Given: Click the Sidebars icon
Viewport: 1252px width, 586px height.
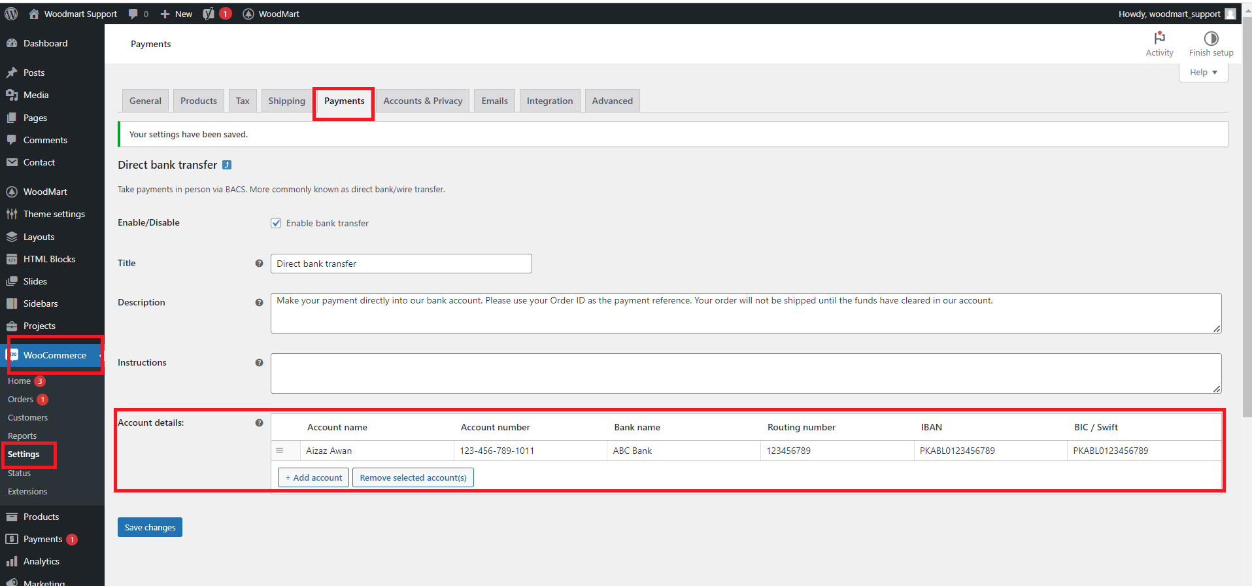Looking at the screenshot, I should pyautogui.click(x=12, y=303).
